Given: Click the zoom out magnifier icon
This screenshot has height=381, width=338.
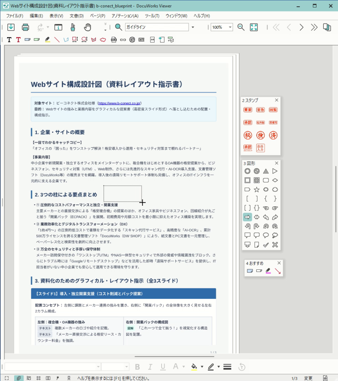Looking at the screenshot, I should (241, 27).
